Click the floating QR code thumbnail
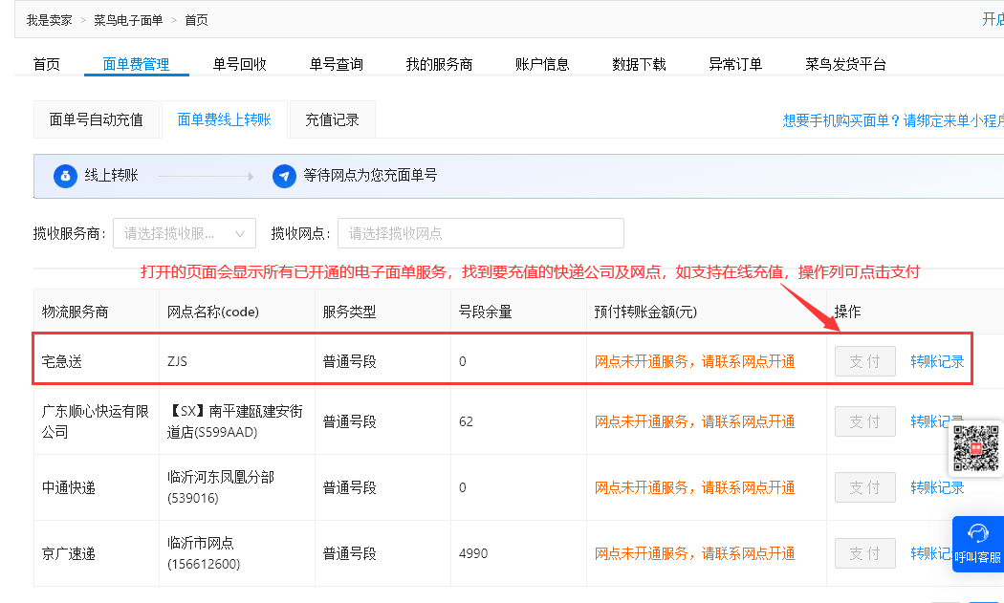1004x603 pixels. click(976, 448)
